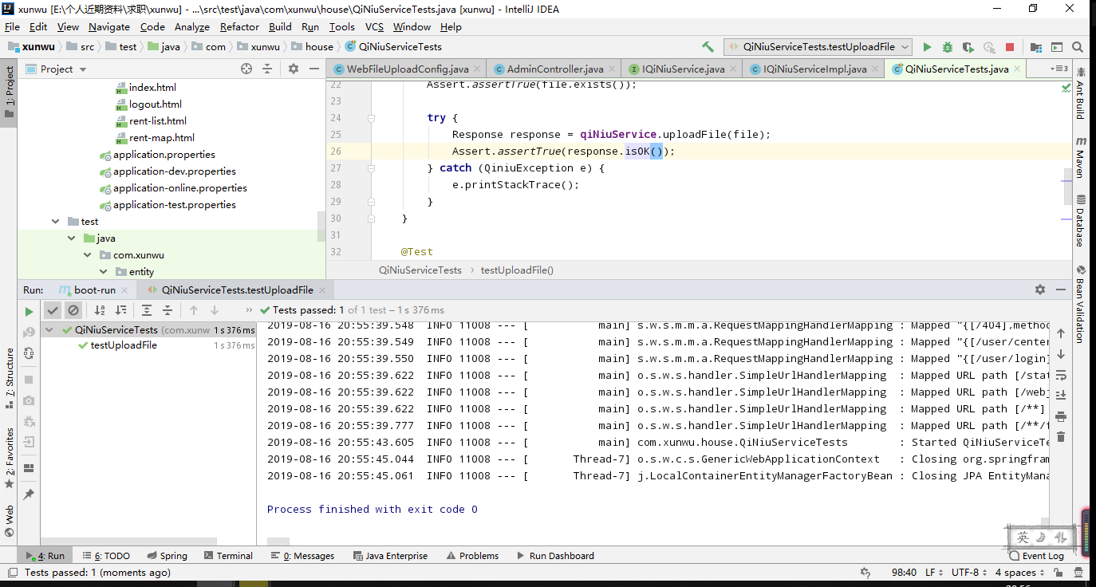Change indent setting 4 spaces
Image resolution: width=1096 pixels, height=587 pixels.
1019,573
